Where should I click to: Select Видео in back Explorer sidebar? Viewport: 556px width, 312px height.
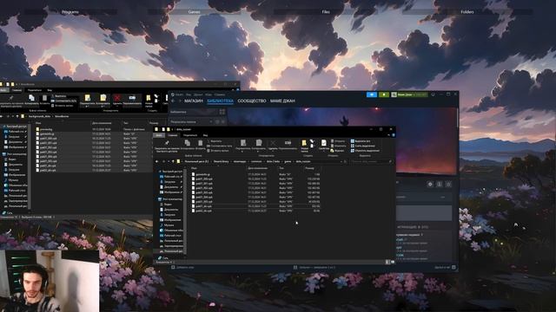coord(11,159)
